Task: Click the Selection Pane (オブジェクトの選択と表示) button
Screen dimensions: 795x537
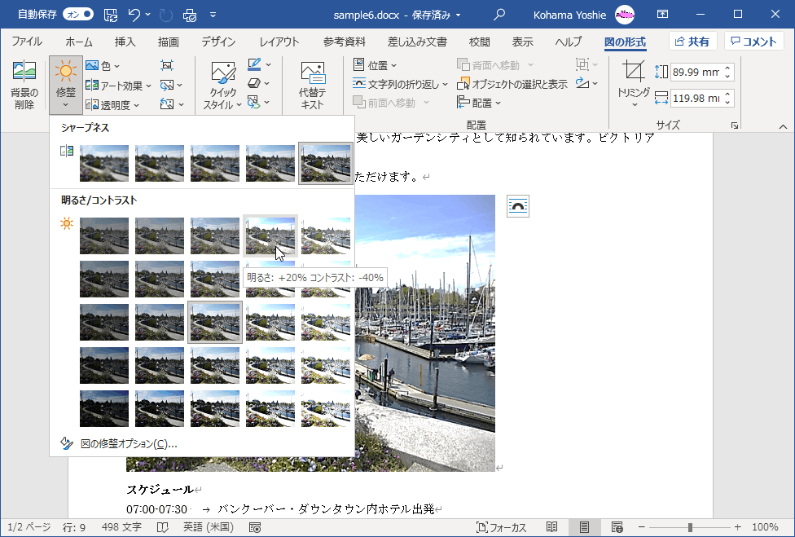Action: (512, 84)
